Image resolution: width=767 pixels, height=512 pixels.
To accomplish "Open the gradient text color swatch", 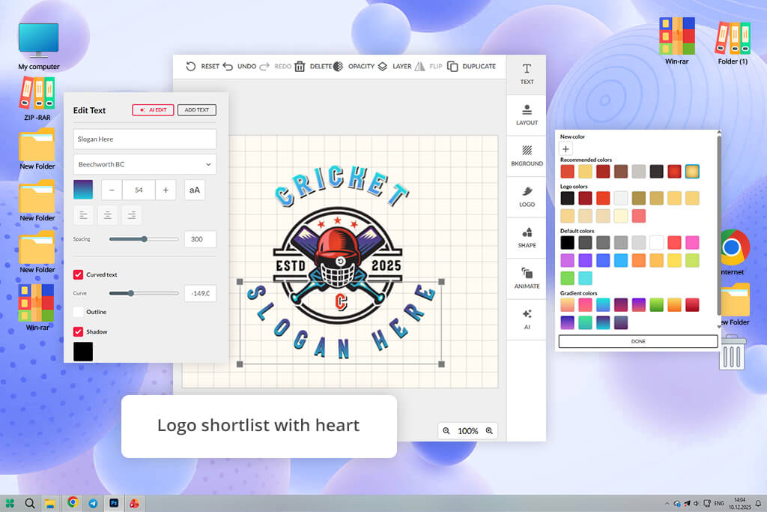I will click(83, 190).
